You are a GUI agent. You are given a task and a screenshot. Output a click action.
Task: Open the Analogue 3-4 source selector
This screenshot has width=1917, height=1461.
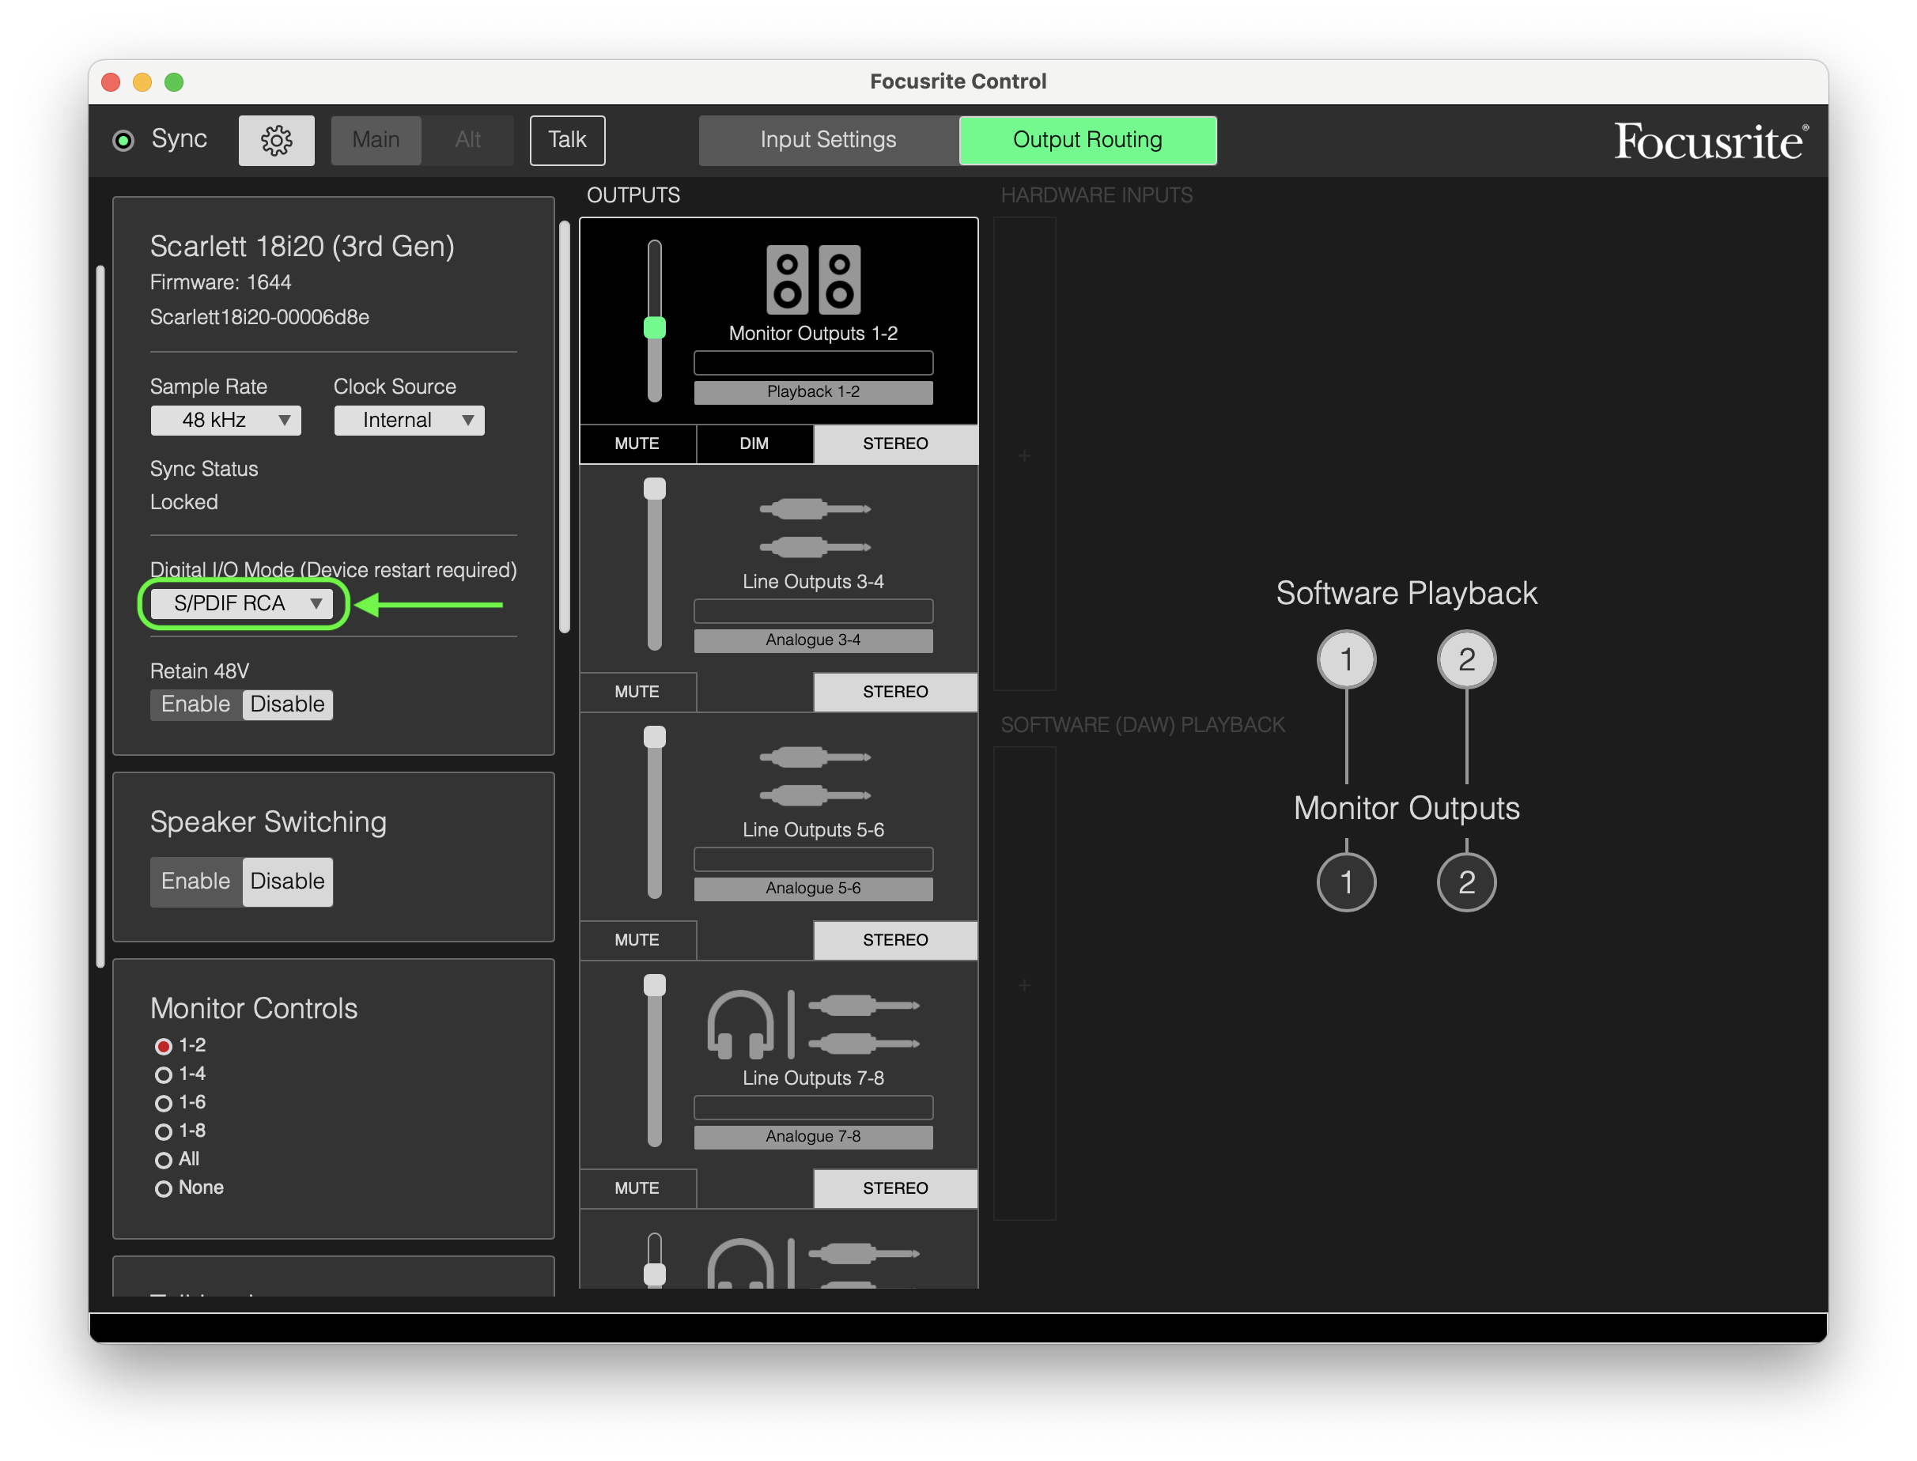click(x=813, y=640)
